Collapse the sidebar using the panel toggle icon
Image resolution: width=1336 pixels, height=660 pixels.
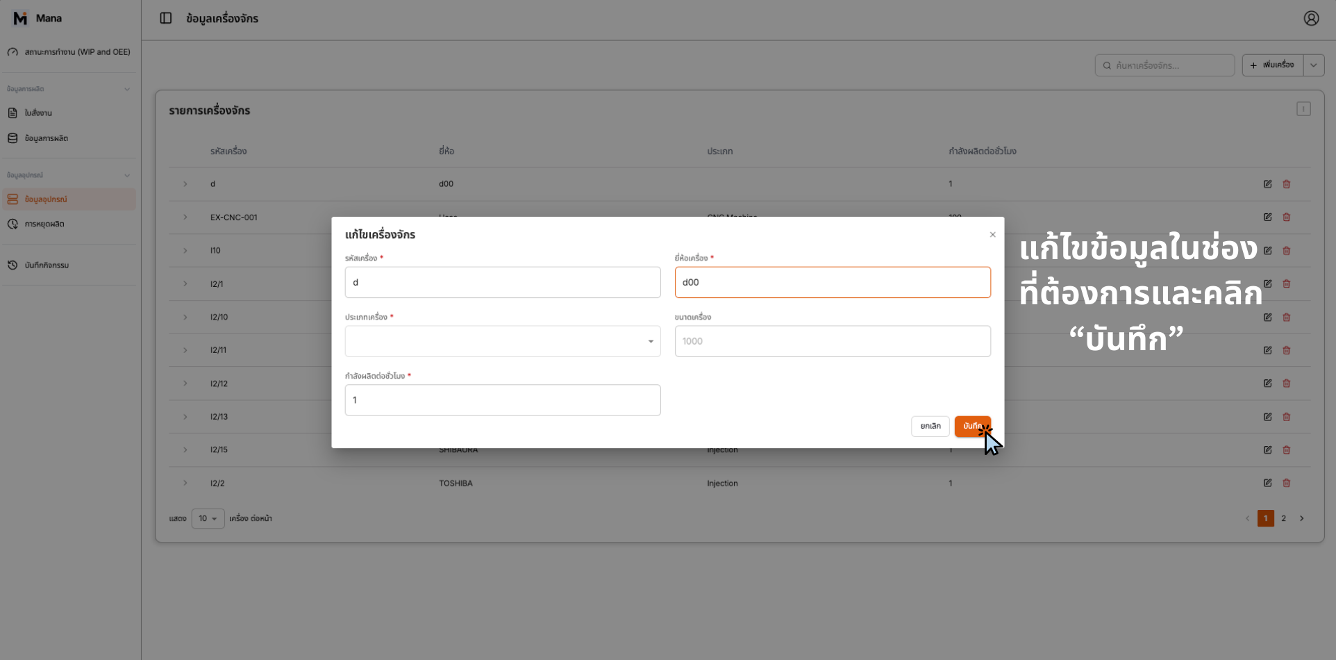coord(165,18)
